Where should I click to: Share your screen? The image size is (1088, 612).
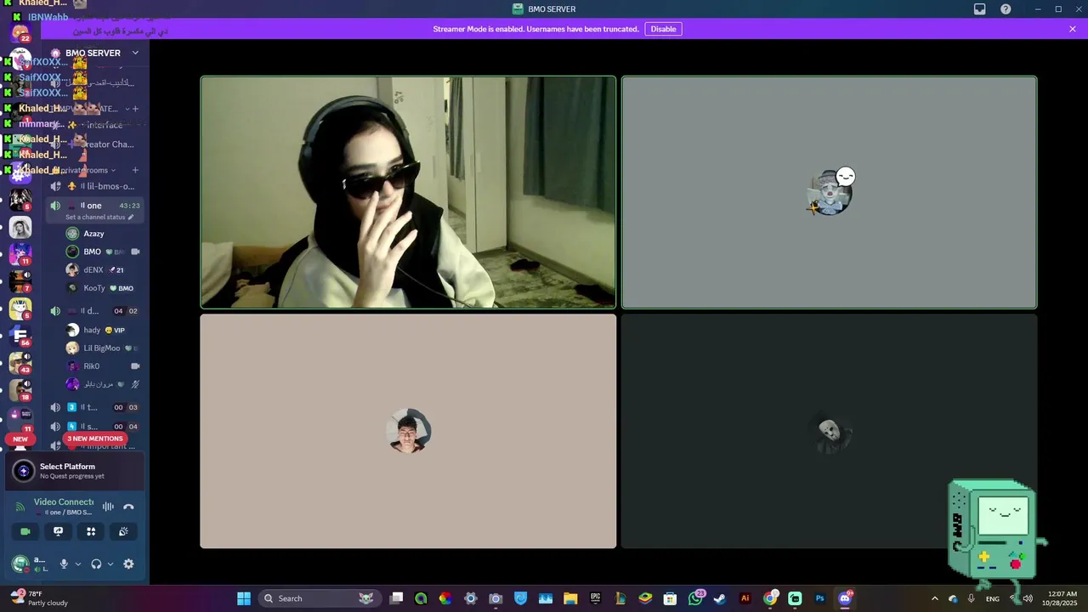coord(58,531)
